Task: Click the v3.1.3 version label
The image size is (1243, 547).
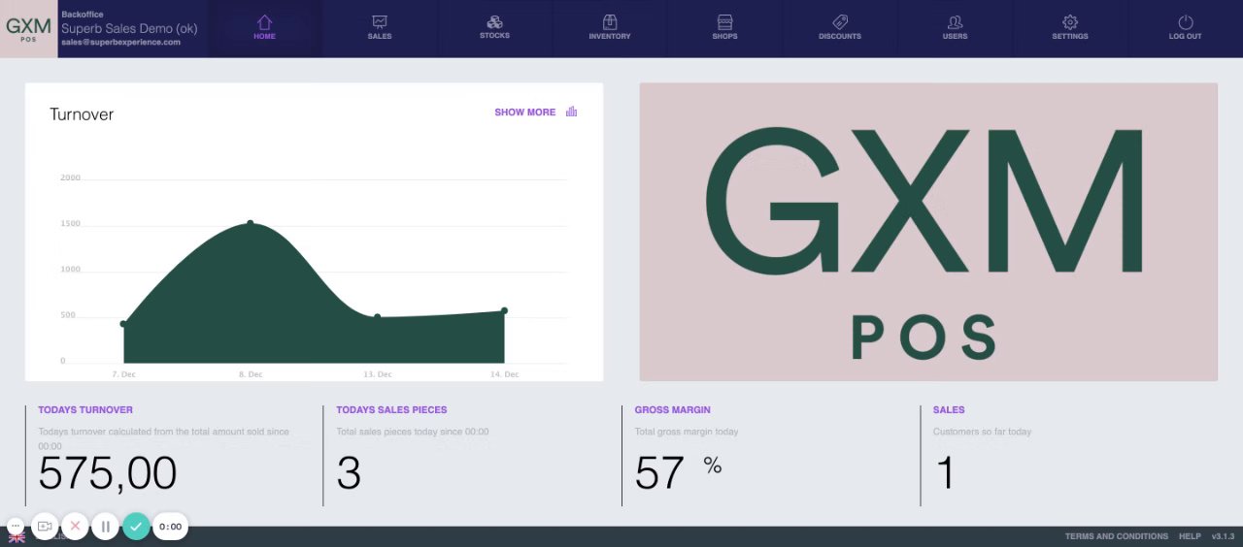Action: 1223,536
